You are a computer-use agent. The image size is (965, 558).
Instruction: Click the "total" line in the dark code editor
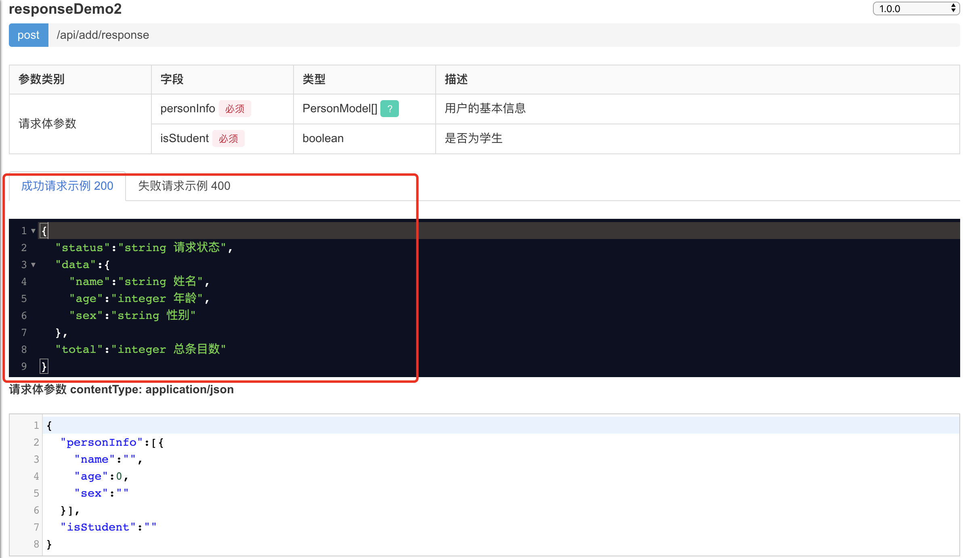pyautogui.click(x=140, y=349)
